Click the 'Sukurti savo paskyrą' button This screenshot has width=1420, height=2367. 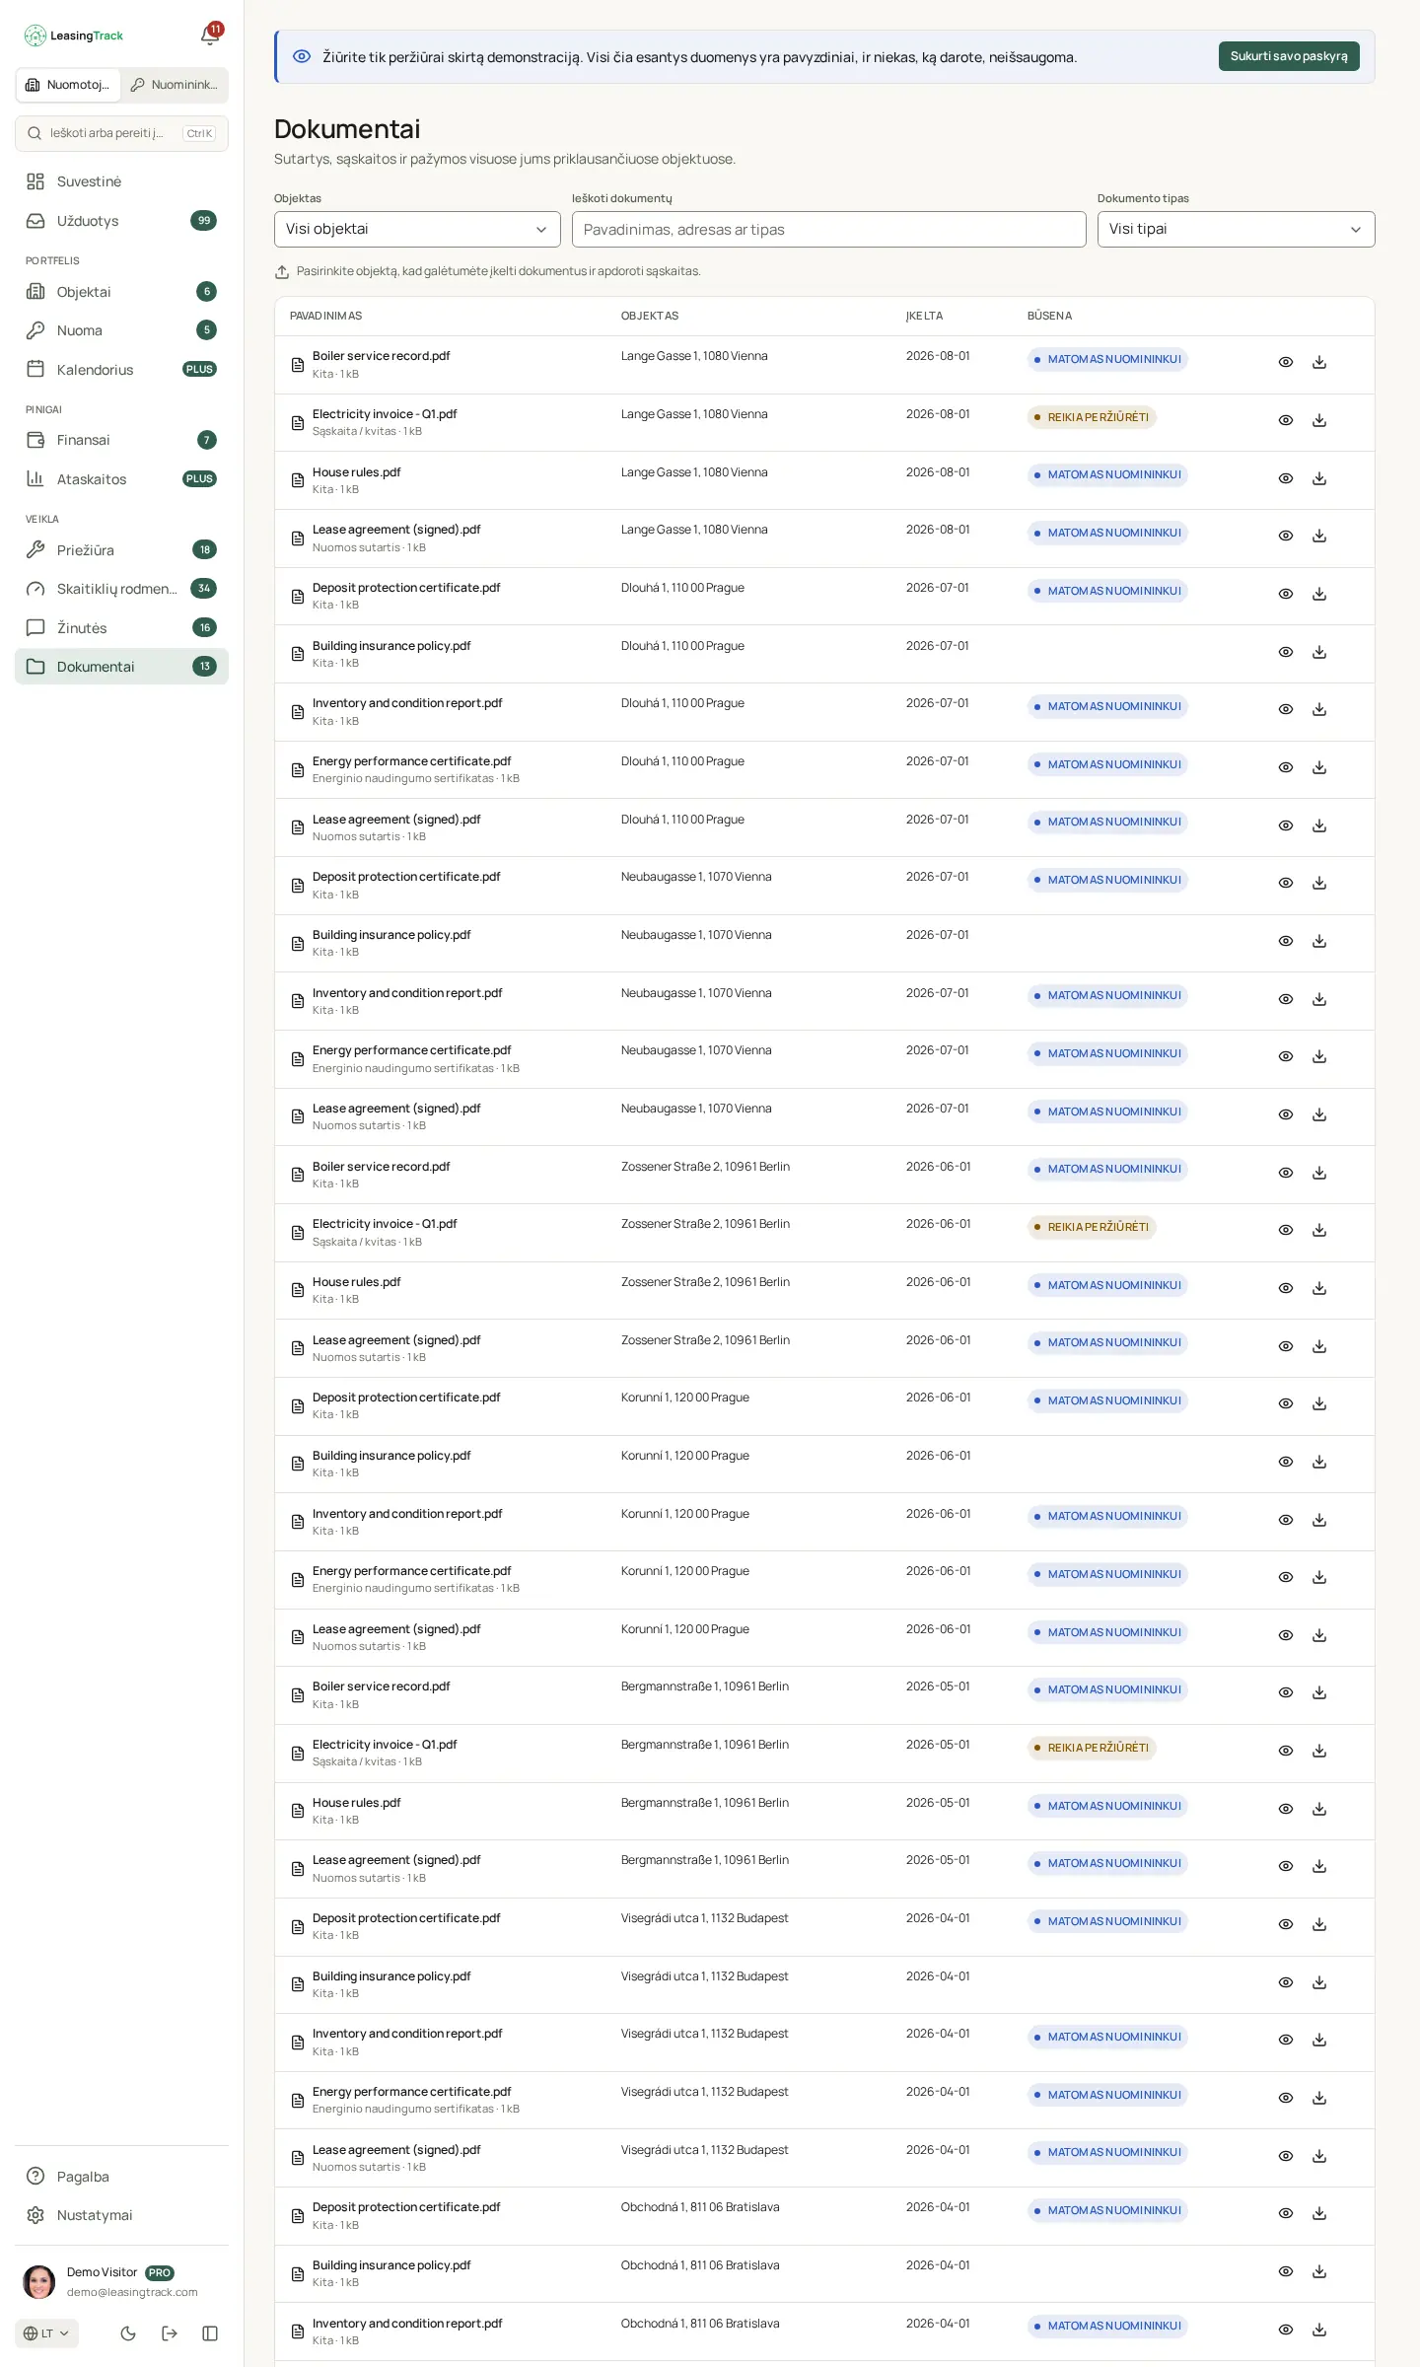click(x=1289, y=56)
